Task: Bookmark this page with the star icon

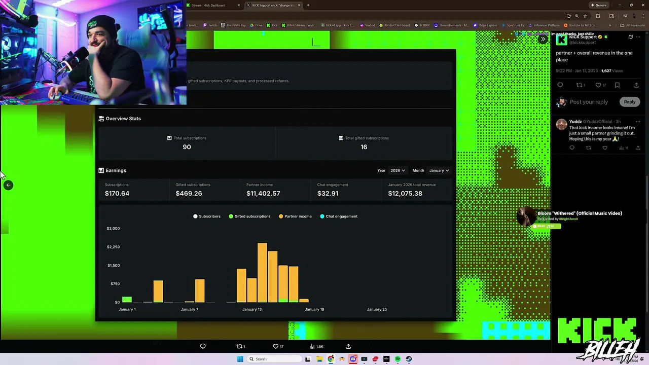Action: pyautogui.click(x=585, y=16)
